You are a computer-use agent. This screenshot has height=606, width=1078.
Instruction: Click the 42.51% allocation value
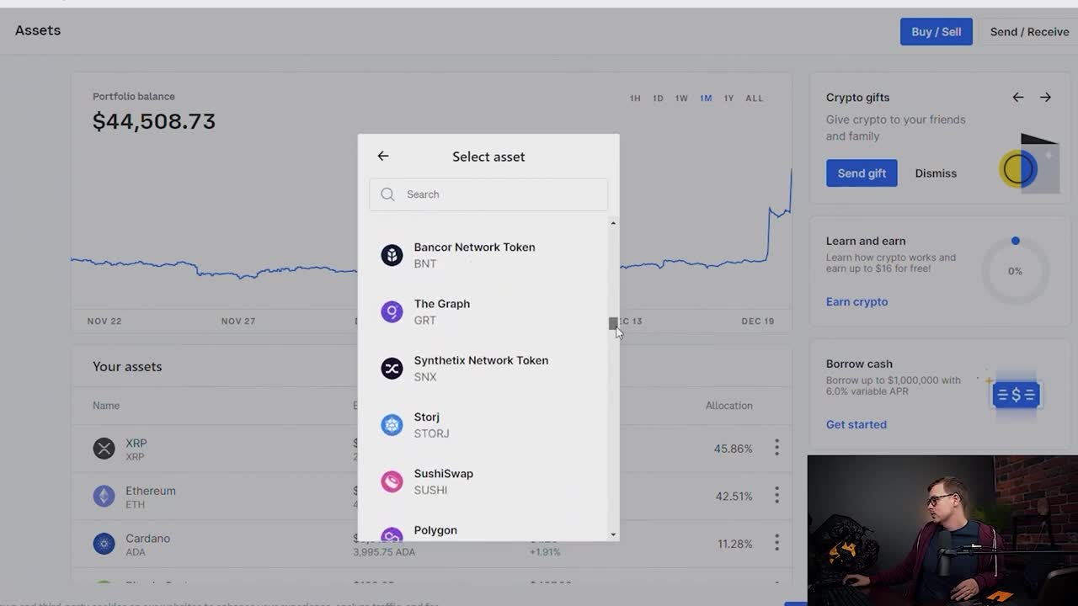734,497
